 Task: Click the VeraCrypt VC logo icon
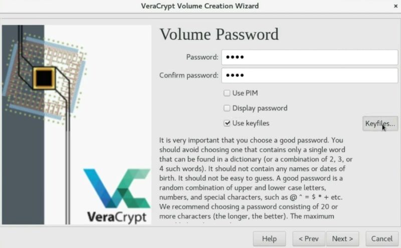tap(117, 188)
